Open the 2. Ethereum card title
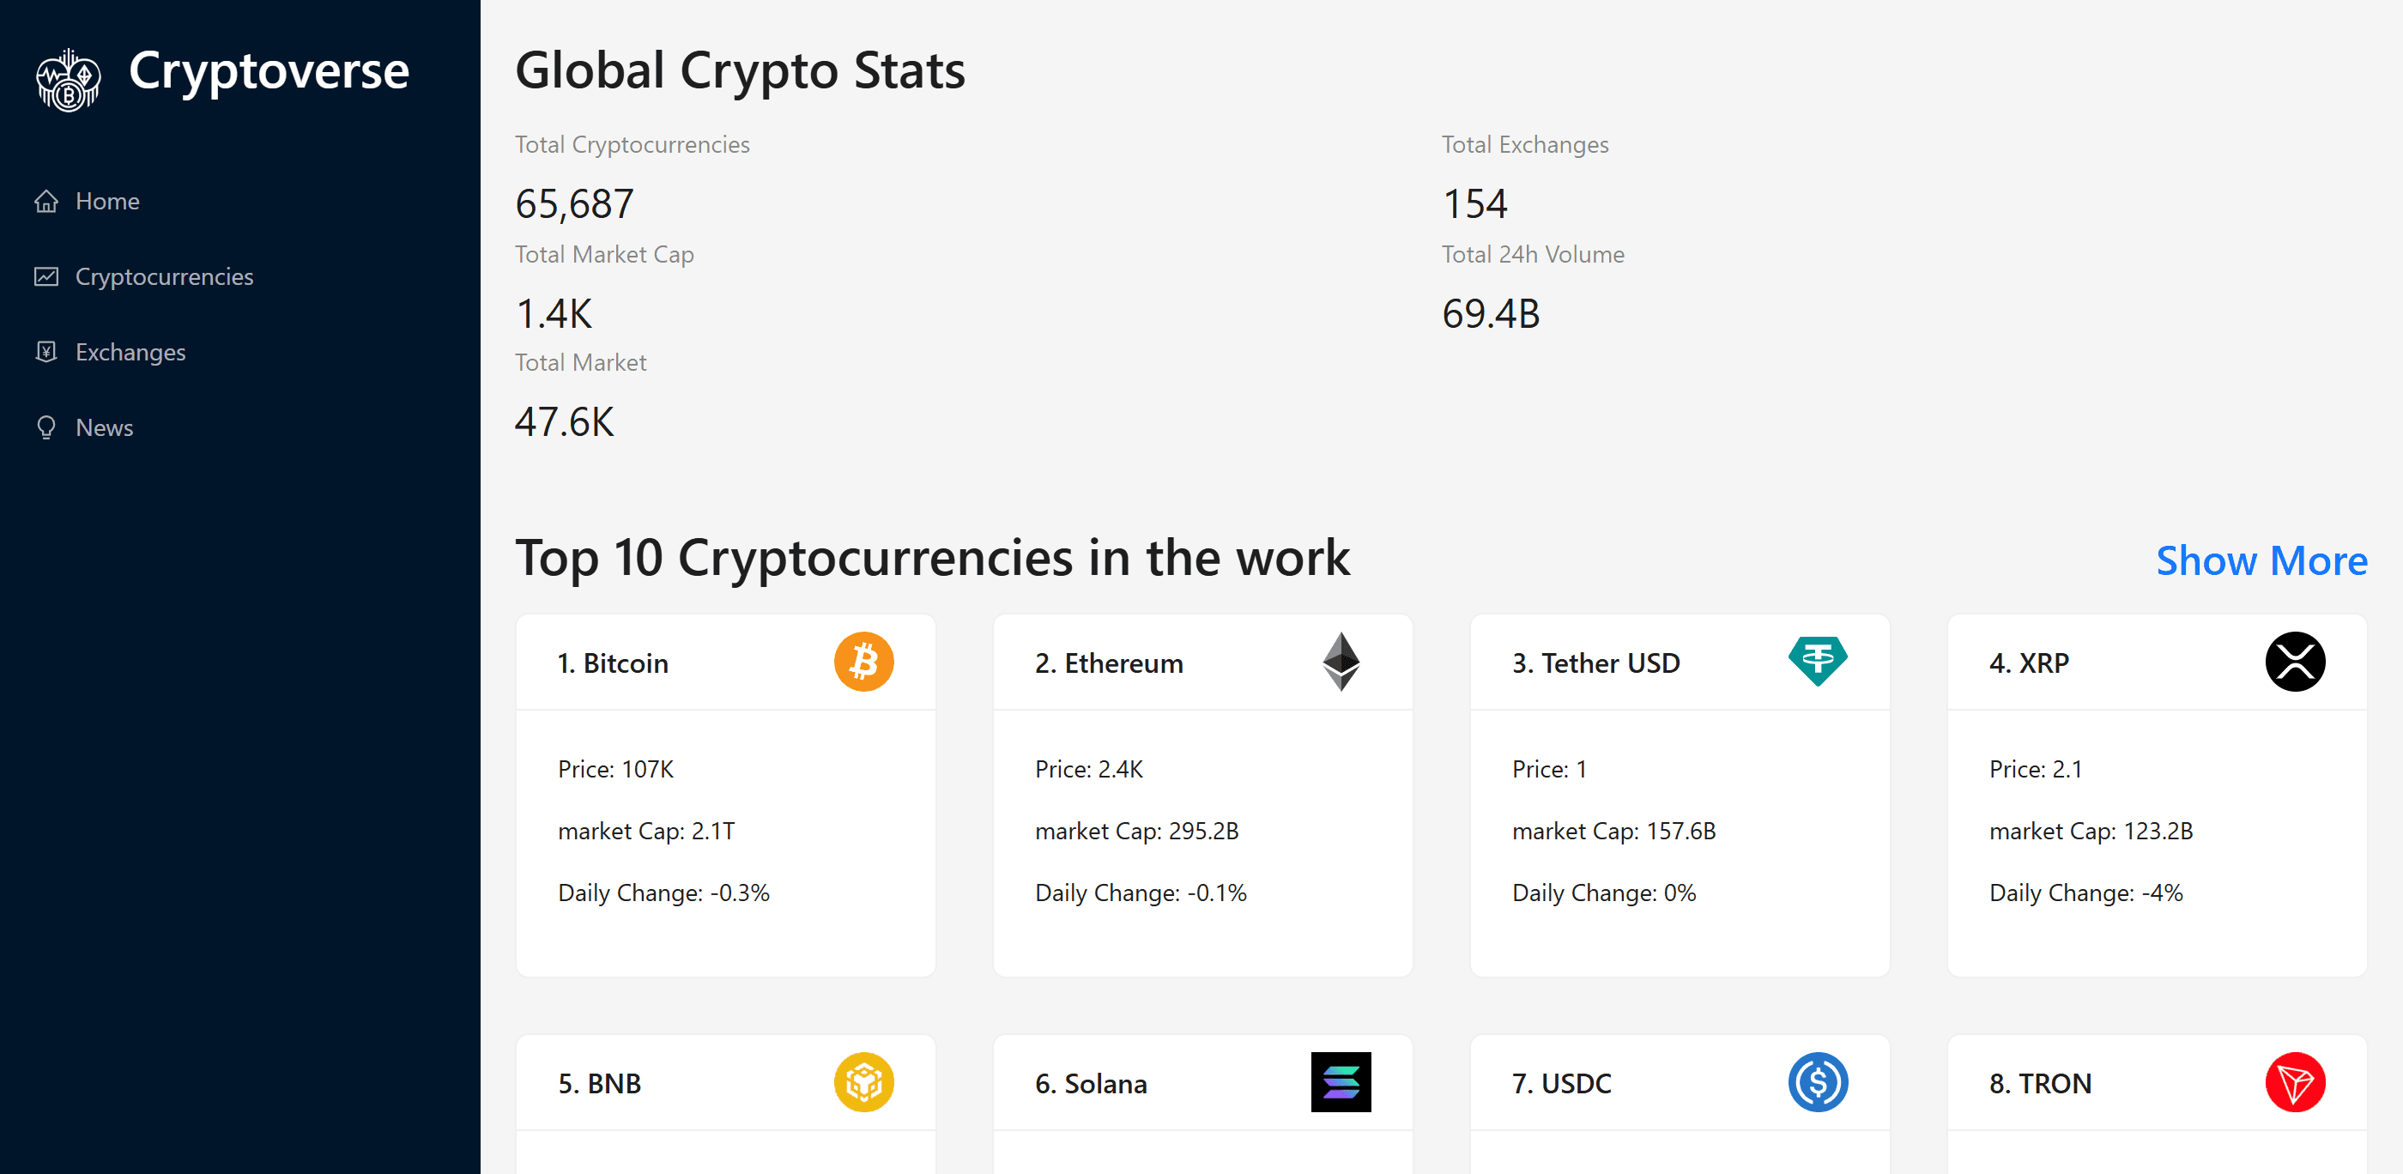The width and height of the screenshot is (2403, 1174). [x=1108, y=663]
